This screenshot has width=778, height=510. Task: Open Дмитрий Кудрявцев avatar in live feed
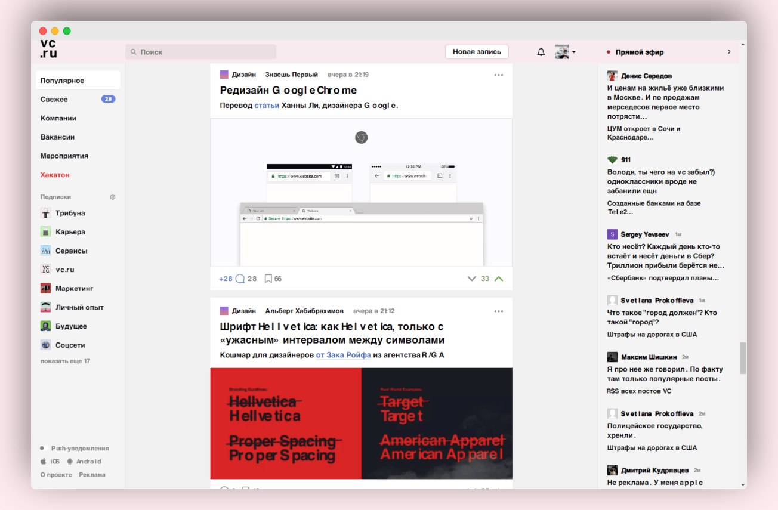[612, 470]
